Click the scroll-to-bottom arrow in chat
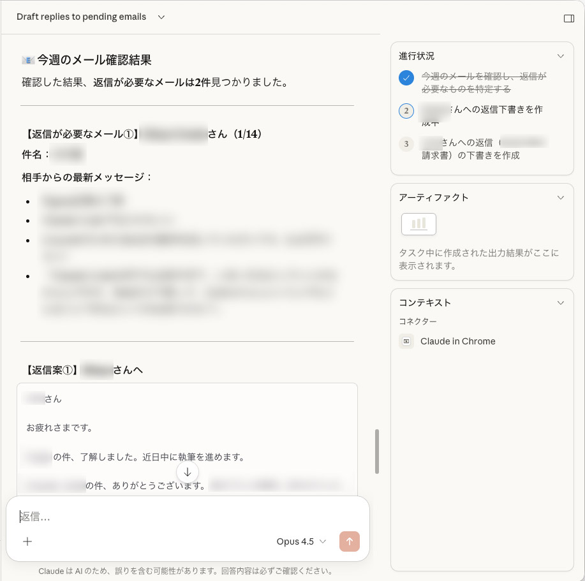Image resolution: width=585 pixels, height=581 pixels. (x=188, y=472)
